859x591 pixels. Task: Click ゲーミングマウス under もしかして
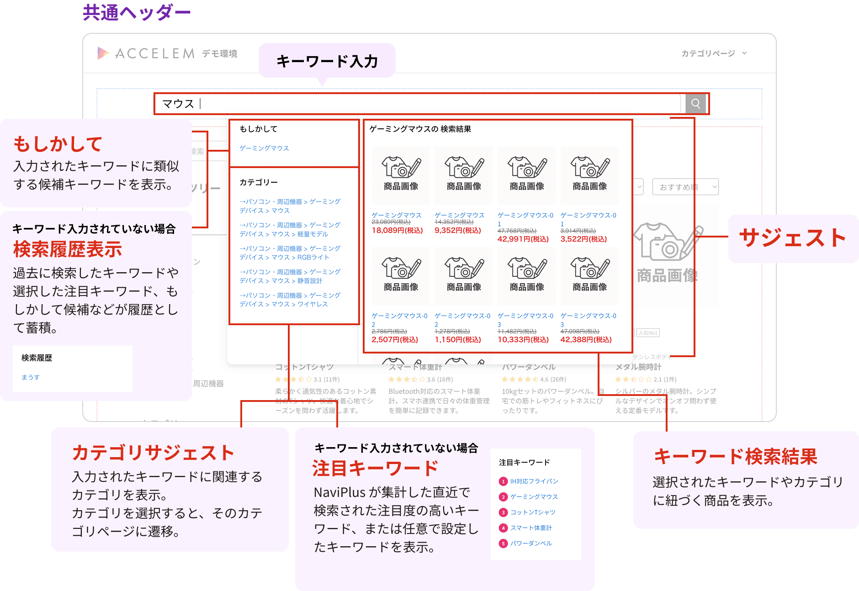264,148
